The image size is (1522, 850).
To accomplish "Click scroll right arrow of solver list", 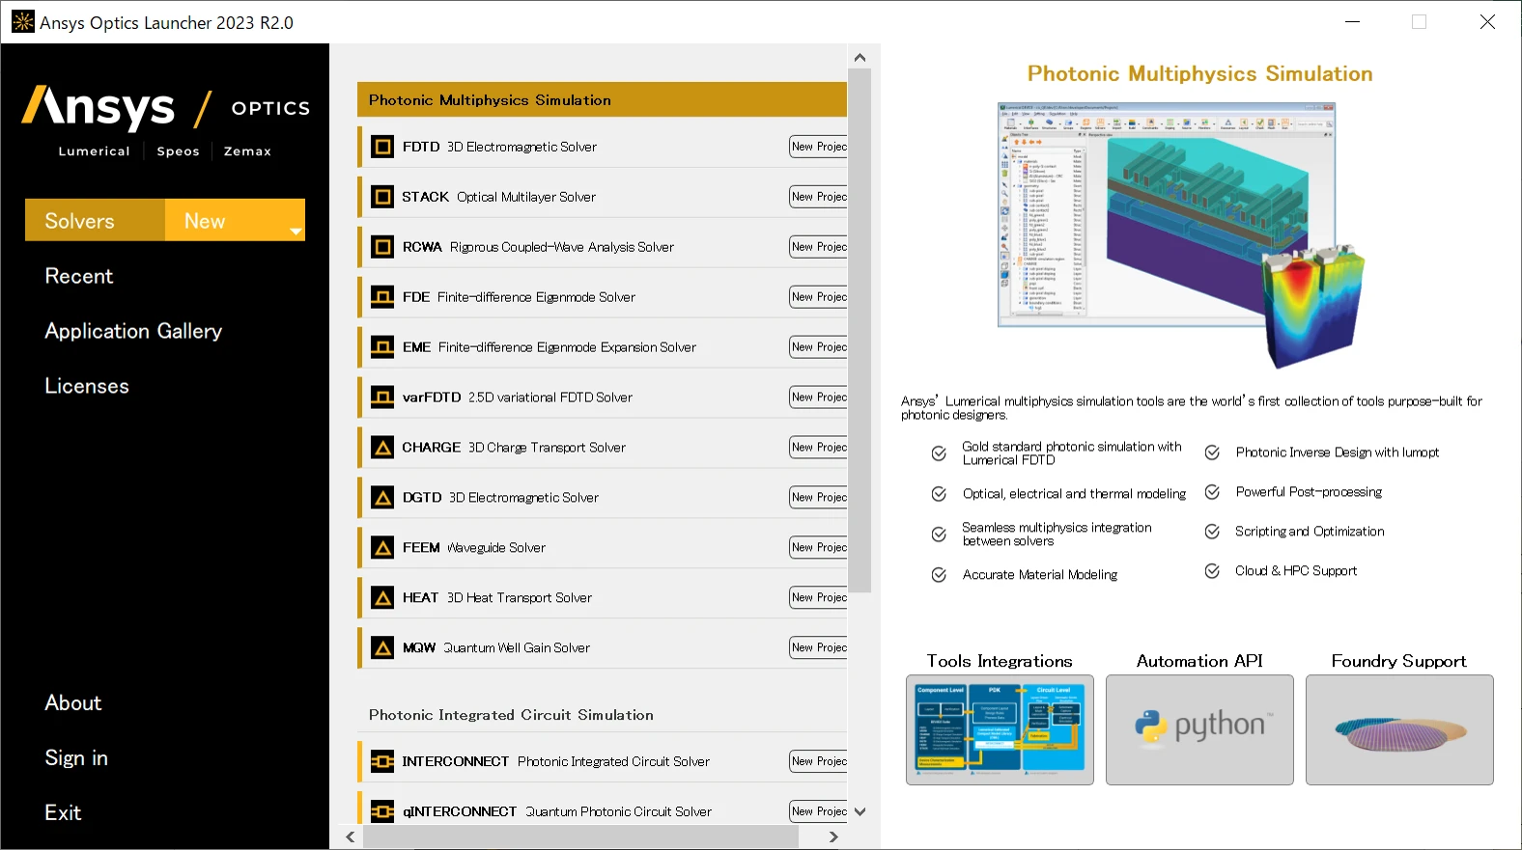I will pyautogui.click(x=833, y=836).
